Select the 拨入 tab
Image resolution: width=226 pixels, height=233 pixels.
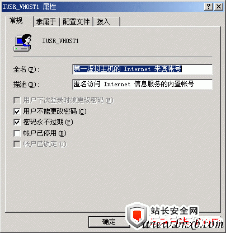point(107,22)
